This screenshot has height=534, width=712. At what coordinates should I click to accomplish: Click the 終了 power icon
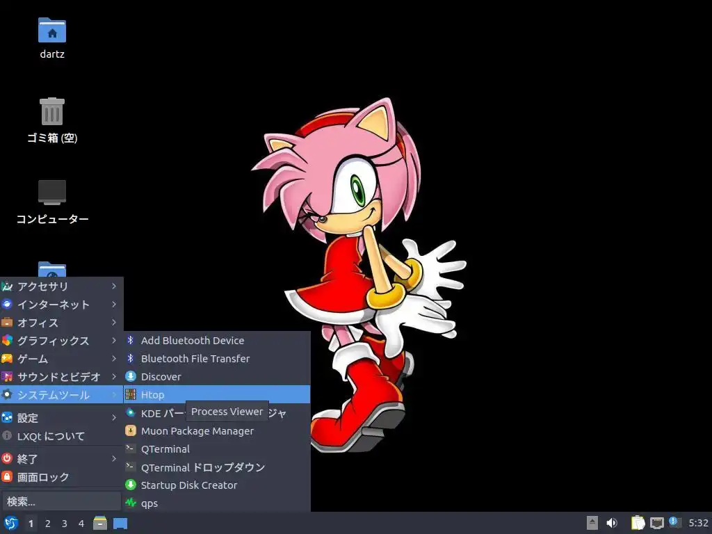click(7, 459)
